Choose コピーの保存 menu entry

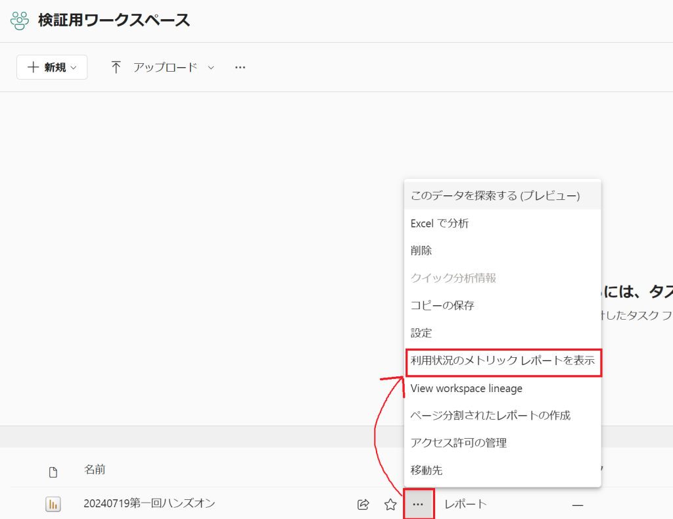[442, 305]
